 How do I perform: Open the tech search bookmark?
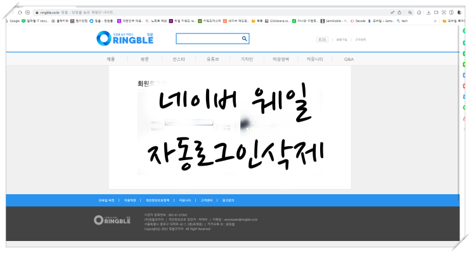402,21
